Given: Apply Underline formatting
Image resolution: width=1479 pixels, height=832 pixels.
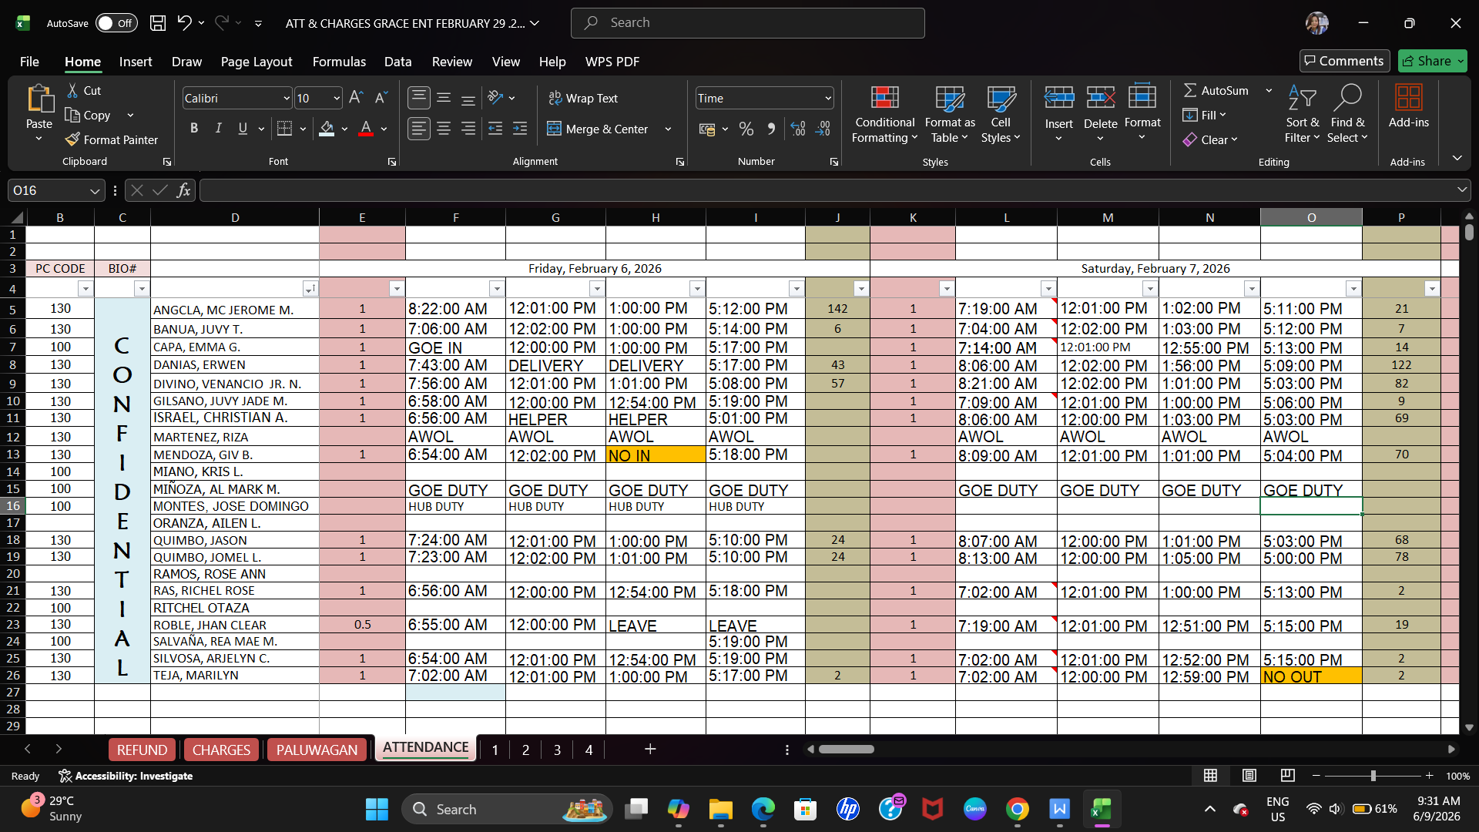Looking at the screenshot, I should (x=243, y=129).
